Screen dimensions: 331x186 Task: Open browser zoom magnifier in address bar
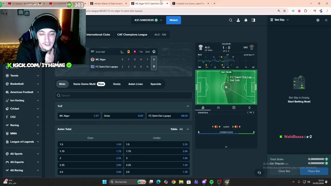(279, 11)
